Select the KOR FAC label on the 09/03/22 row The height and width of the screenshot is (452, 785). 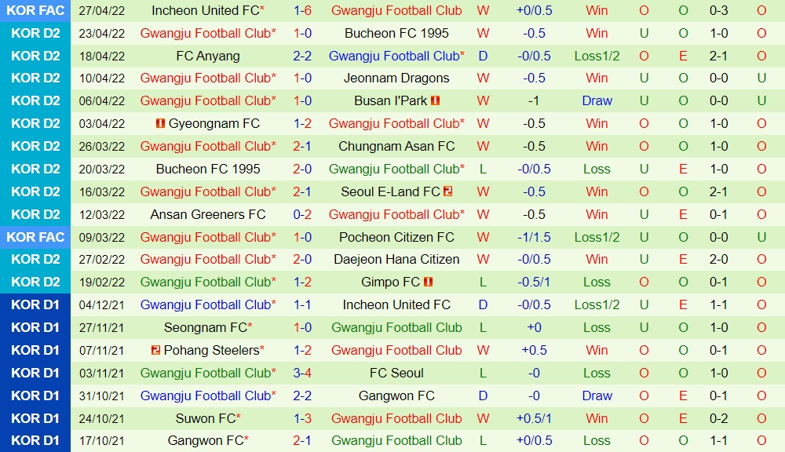point(36,237)
